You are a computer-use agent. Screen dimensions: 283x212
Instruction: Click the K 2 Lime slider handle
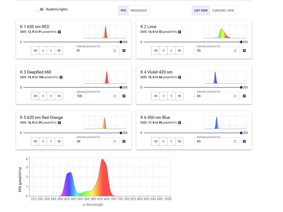tap(241, 42)
